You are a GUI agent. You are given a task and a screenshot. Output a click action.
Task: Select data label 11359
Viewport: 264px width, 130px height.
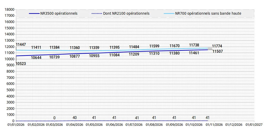click(94, 48)
